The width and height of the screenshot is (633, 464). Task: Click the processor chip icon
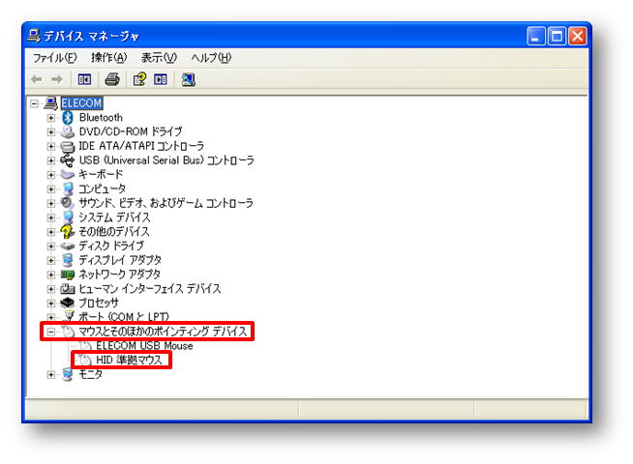pos(68,303)
